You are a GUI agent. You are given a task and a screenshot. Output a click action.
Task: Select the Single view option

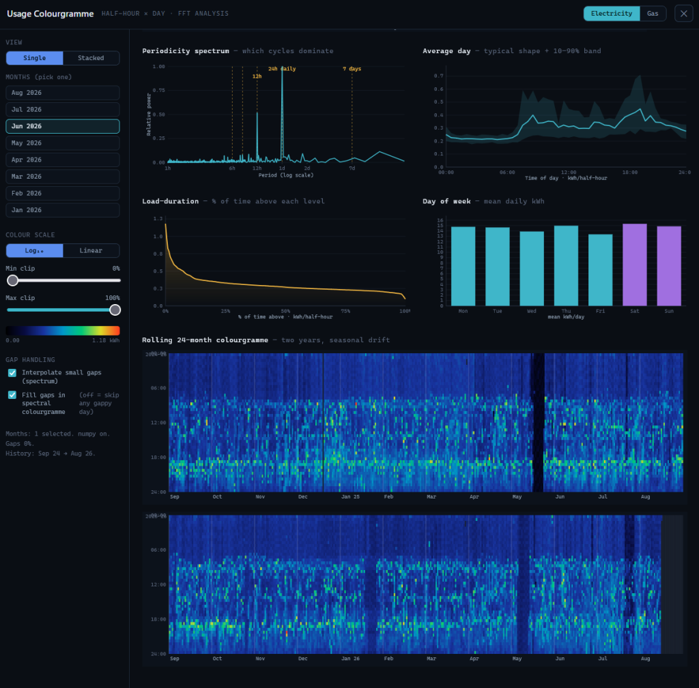pos(34,58)
